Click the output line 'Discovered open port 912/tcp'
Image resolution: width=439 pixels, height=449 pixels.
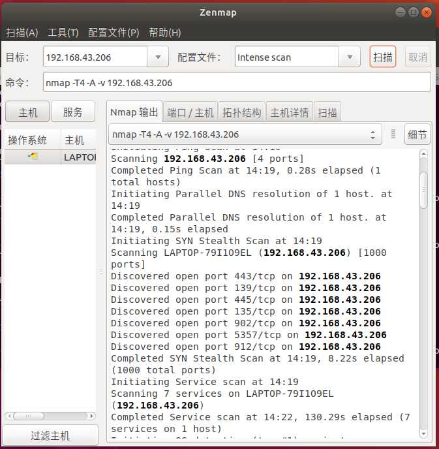(x=246, y=347)
